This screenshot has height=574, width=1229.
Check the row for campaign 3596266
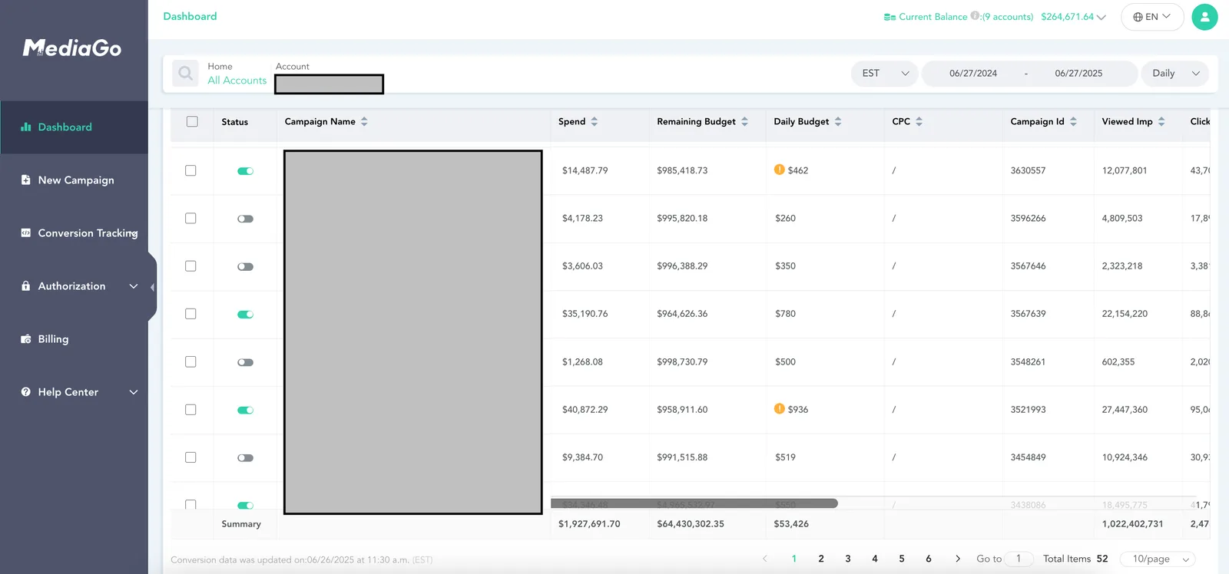click(x=190, y=218)
